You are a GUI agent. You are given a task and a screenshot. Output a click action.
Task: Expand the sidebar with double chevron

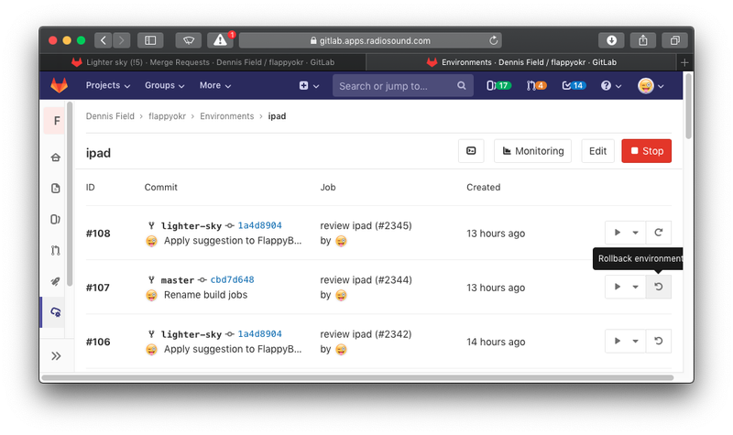[x=56, y=355]
